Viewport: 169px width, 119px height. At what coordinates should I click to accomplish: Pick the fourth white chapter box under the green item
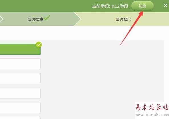pyautogui.click(x=20, y=108)
